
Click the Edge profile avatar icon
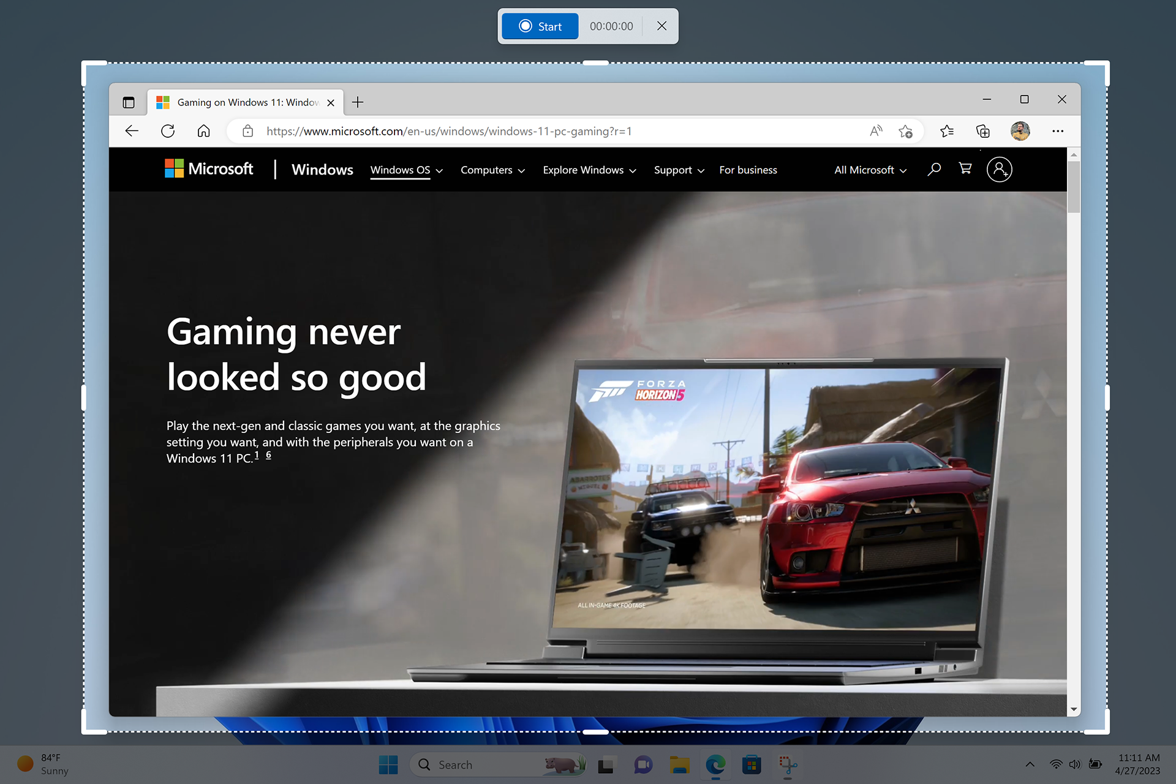click(x=1020, y=131)
